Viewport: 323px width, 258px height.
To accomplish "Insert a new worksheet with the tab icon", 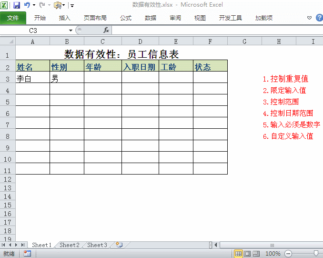I will coord(119,245).
